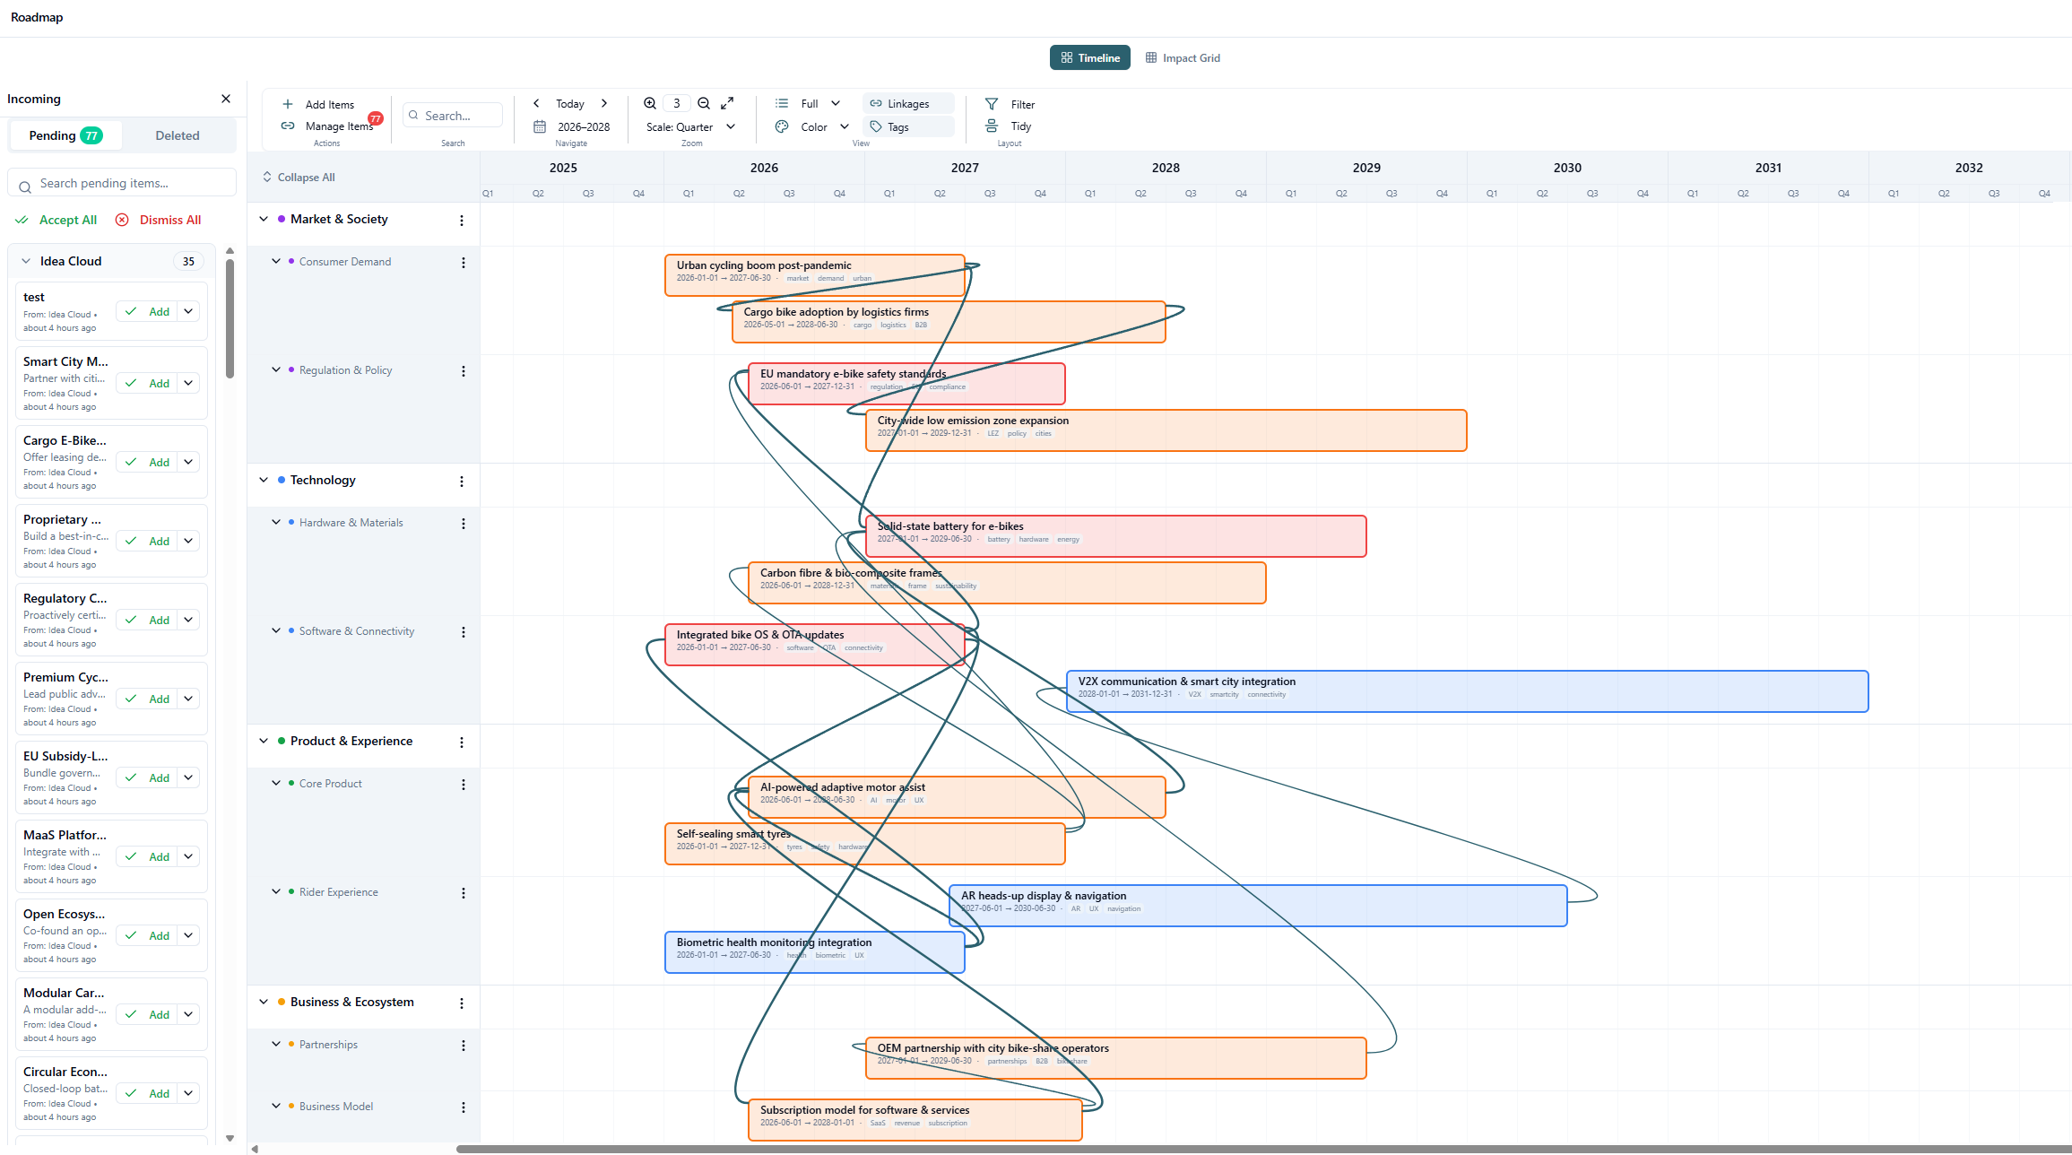Image resolution: width=2072 pixels, height=1155 pixels.
Task: Click the zoom-out magnifier icon
Action: click(x=705, y=103)
